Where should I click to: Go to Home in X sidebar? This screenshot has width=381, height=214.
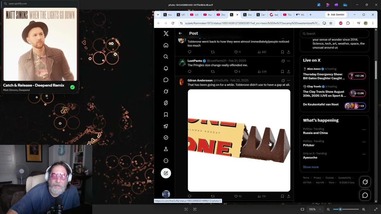166,45
